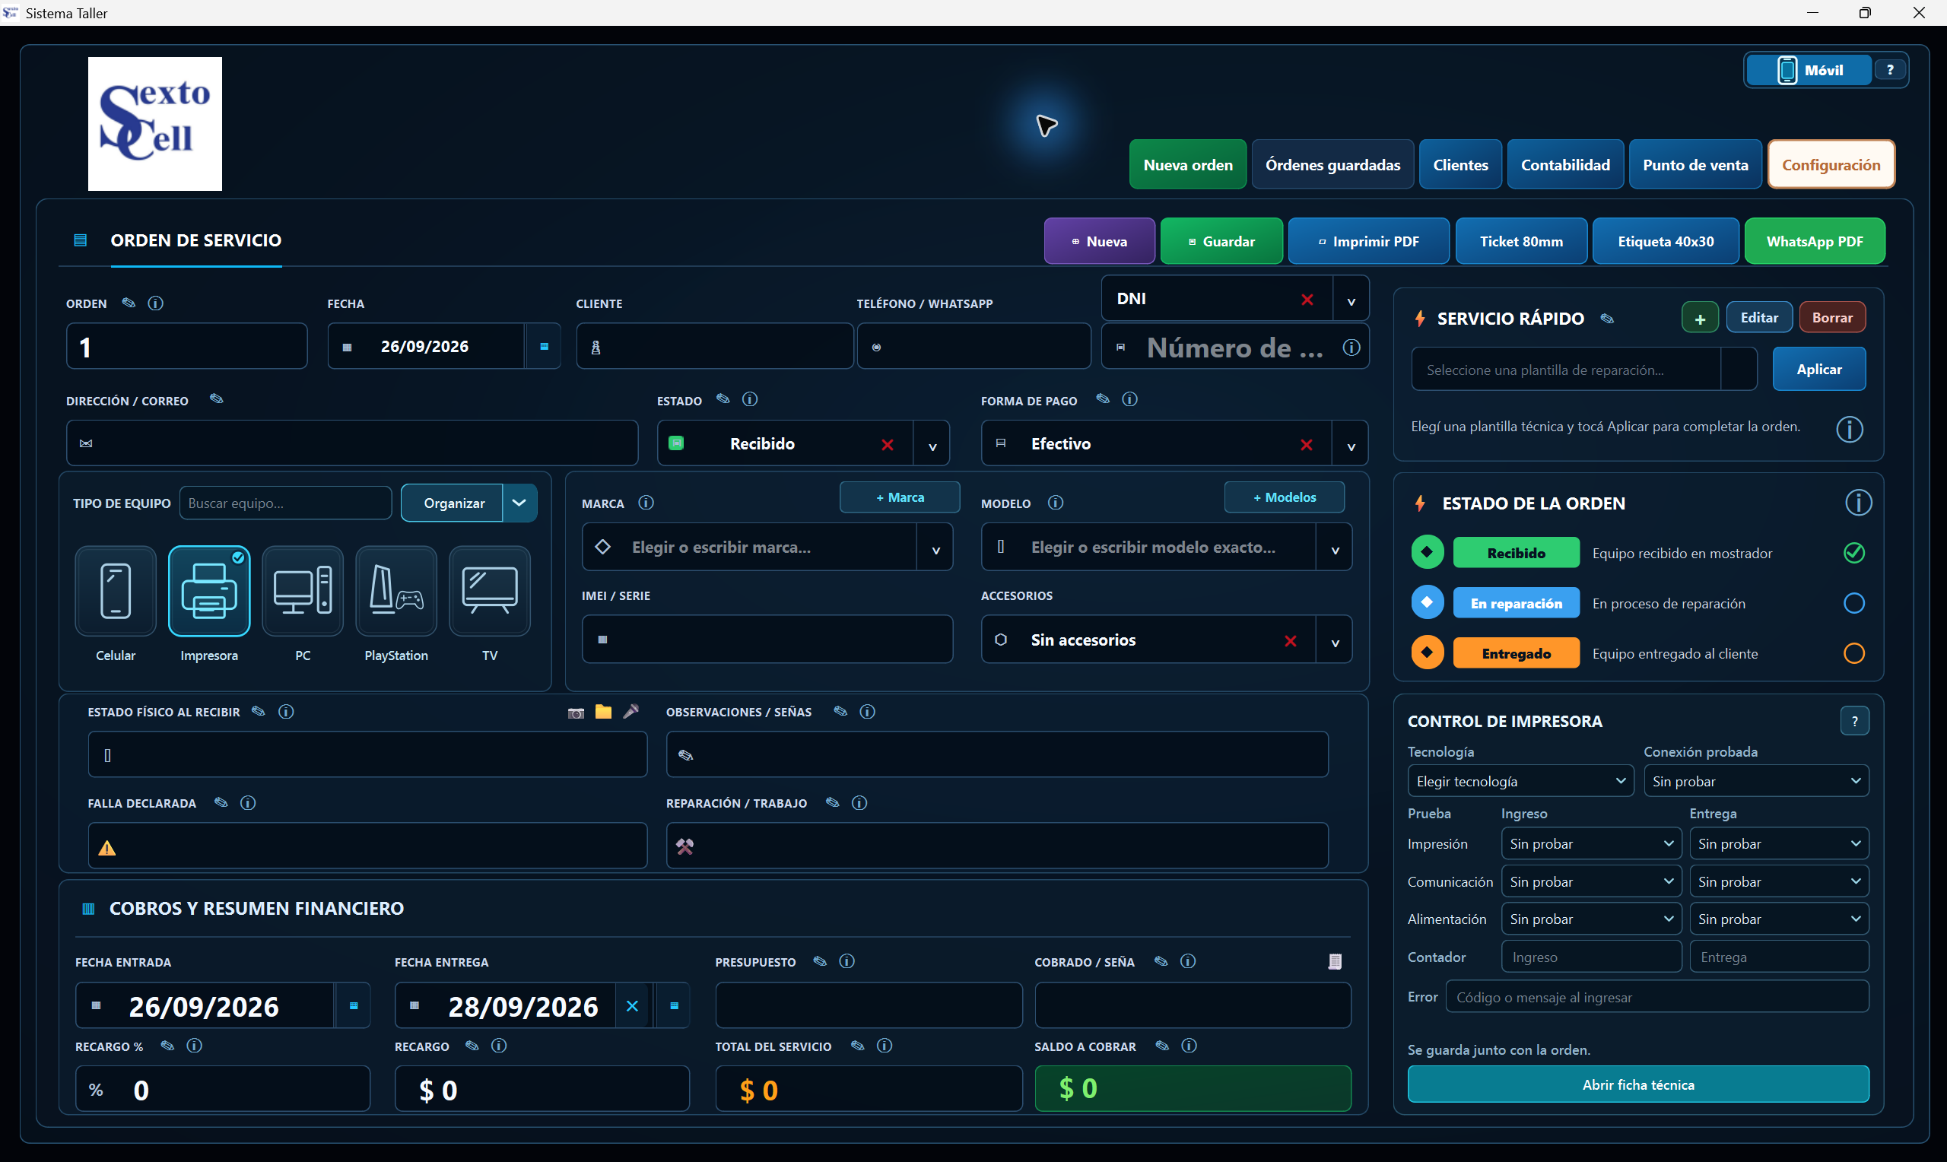The height and width of the screenshot is (1162, 1947).
Task: Choose the TV equipment type icon
Action: (x=489, y=591)
